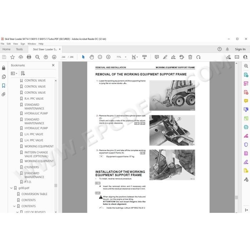Print the document with the printer icon
This screenshot has width=250, height=250.
tap(29, 57)
